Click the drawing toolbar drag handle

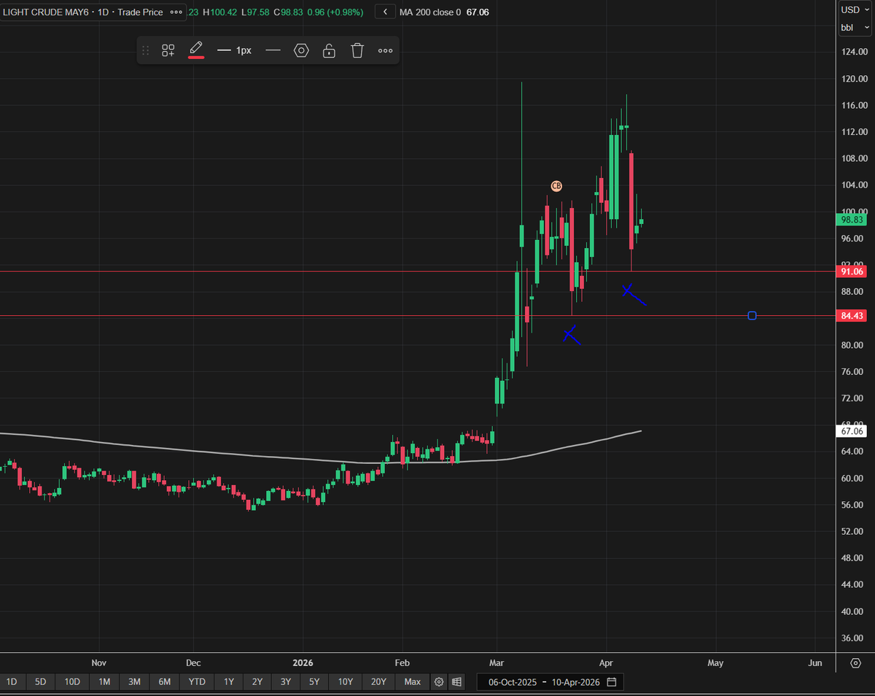pos(145,50)
